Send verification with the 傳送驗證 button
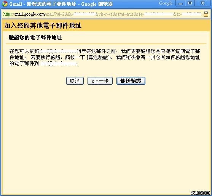 click(131, 81)
